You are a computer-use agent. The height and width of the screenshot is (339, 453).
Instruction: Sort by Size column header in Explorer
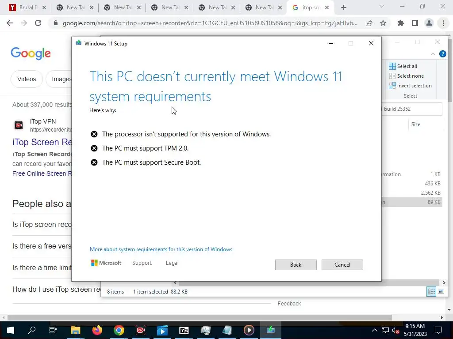point(416,124)
